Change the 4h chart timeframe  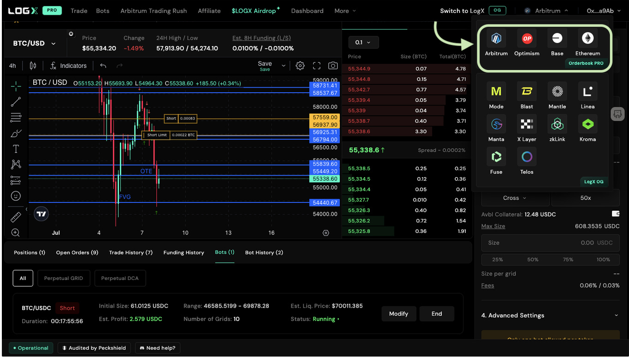click(12, 66)
